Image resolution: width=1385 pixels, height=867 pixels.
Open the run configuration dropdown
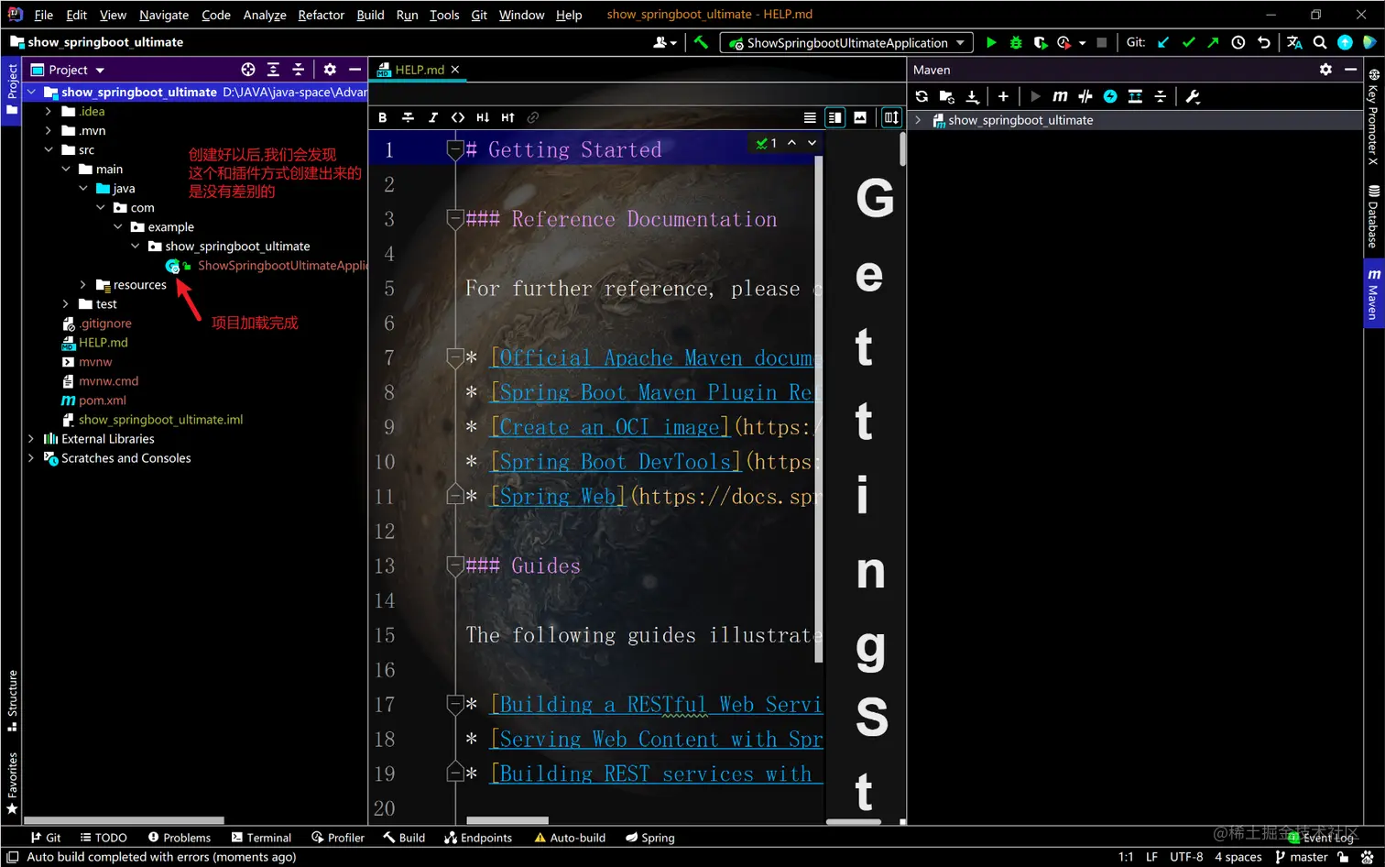click(x=846, y=43)
